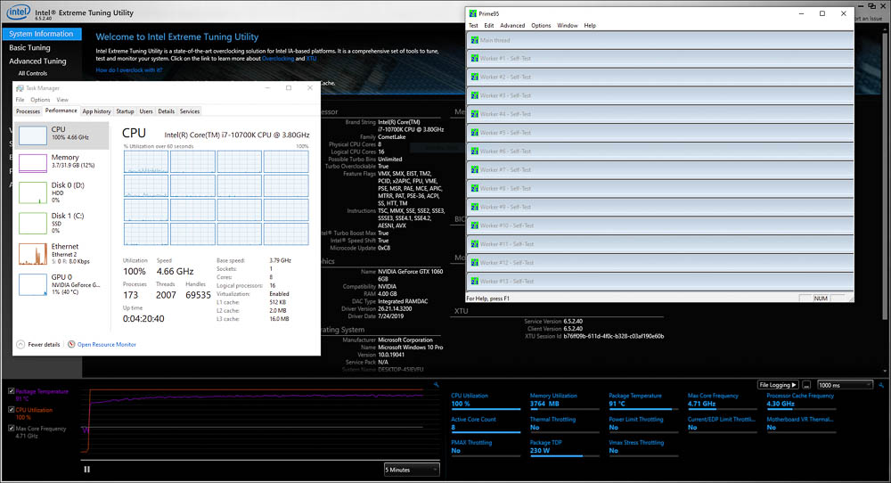Open the 1000 ms polling interval dropdown
Screen dimensions: 891x483
click(x=845, y=385)
